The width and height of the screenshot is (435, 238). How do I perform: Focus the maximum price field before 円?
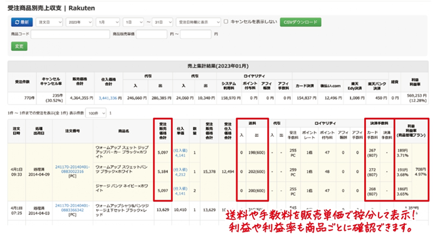[x=196, y=34]
